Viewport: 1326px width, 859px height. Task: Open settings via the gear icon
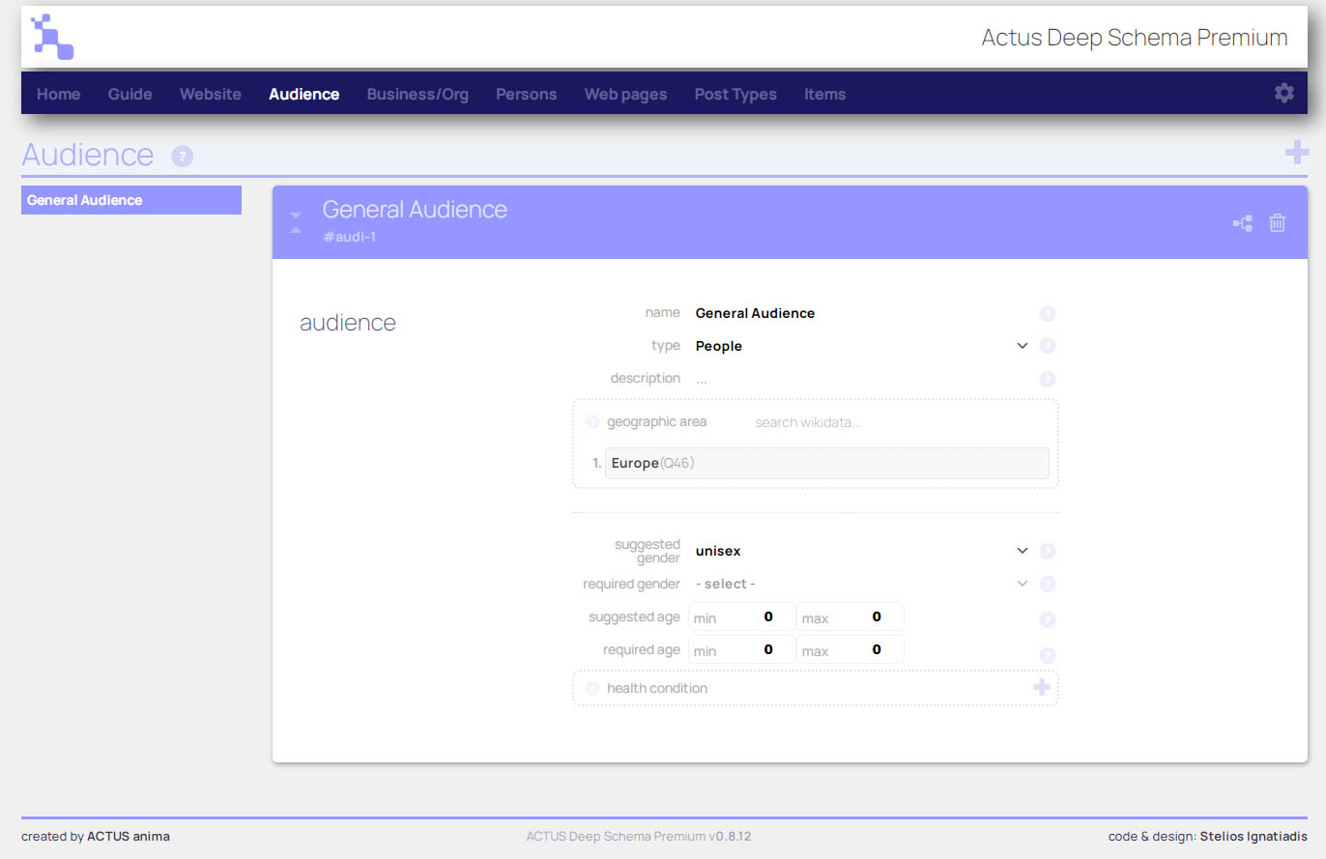click(x=1283, y=93)
